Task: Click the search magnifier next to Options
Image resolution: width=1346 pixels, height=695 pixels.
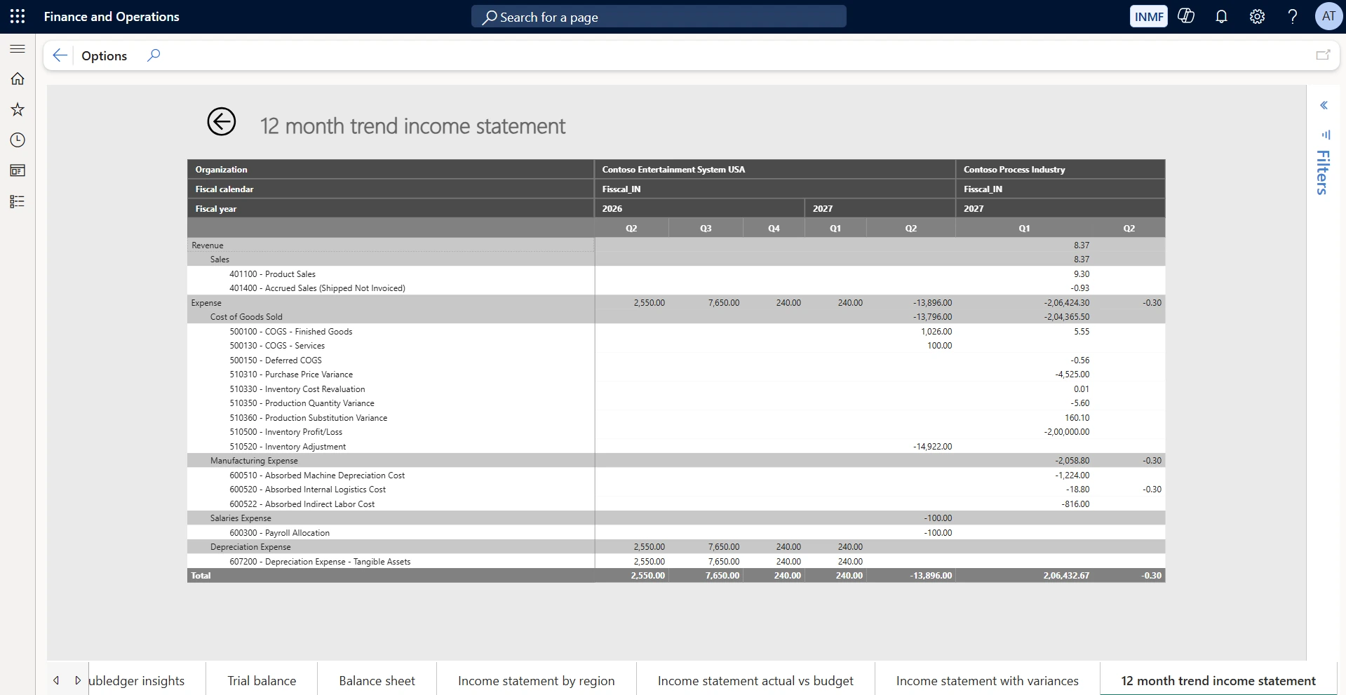Action: [x=154, y=55]
